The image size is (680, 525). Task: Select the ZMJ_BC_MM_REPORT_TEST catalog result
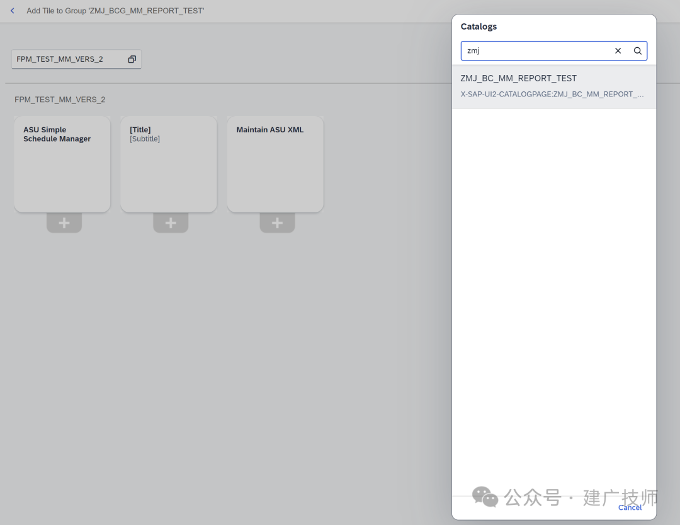[x=554, y=86]
